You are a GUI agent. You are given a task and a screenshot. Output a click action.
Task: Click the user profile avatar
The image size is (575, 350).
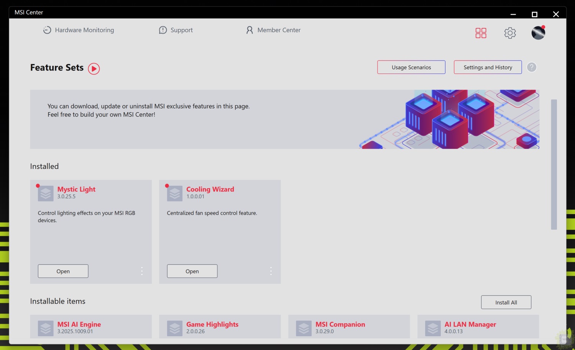(x=538, y=33)
